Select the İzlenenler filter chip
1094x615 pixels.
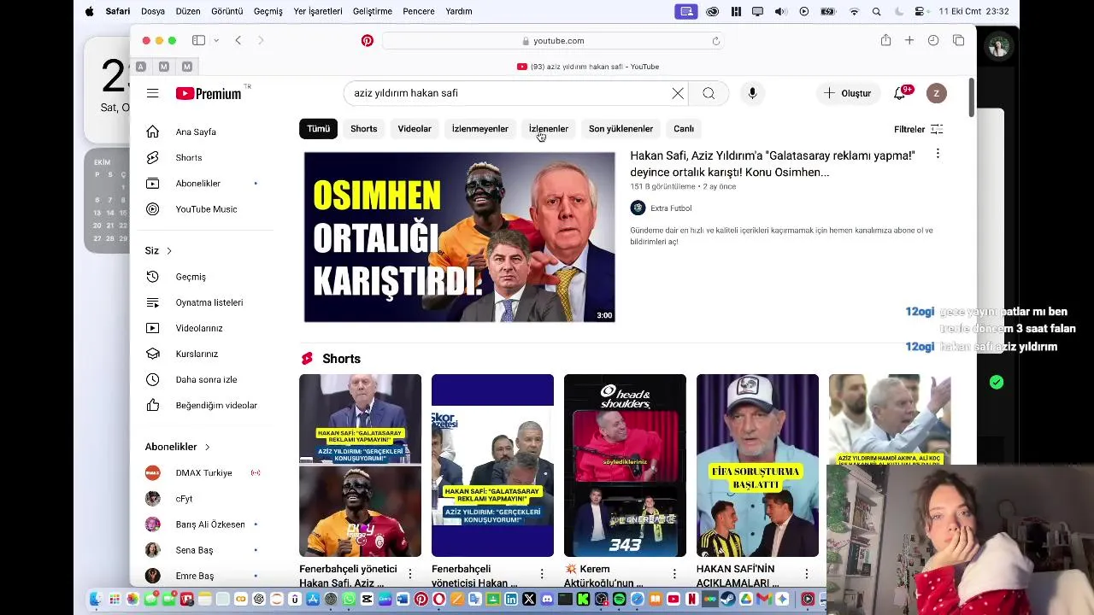pos(549,129)
